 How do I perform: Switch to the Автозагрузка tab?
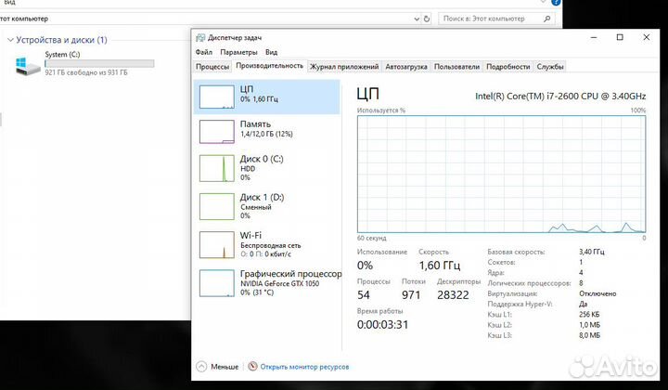406,67
